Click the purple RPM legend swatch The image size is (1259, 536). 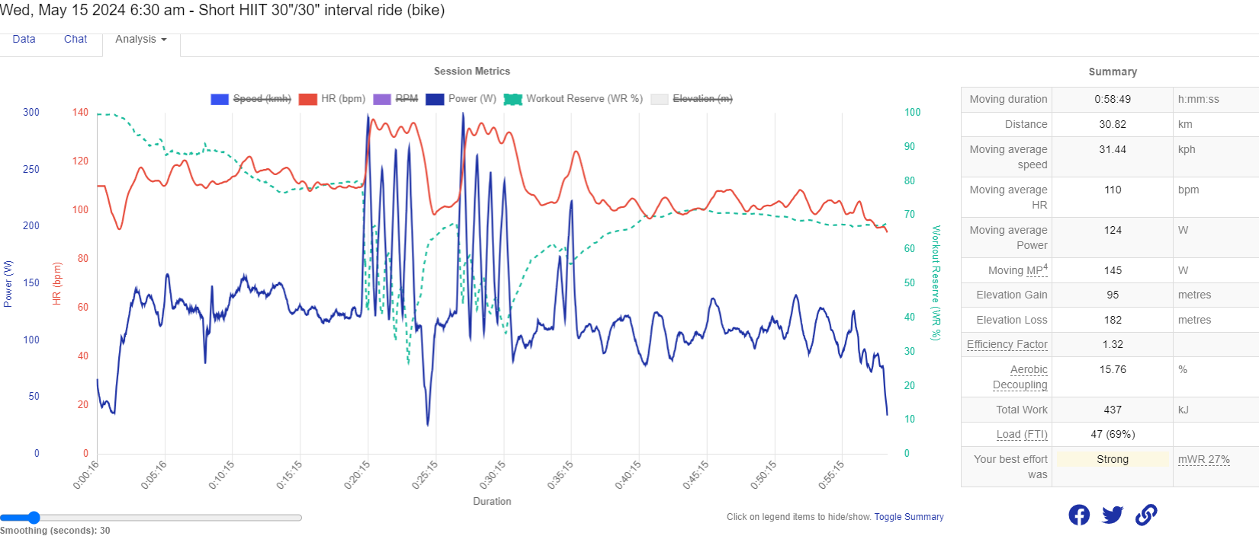point(382,99)
